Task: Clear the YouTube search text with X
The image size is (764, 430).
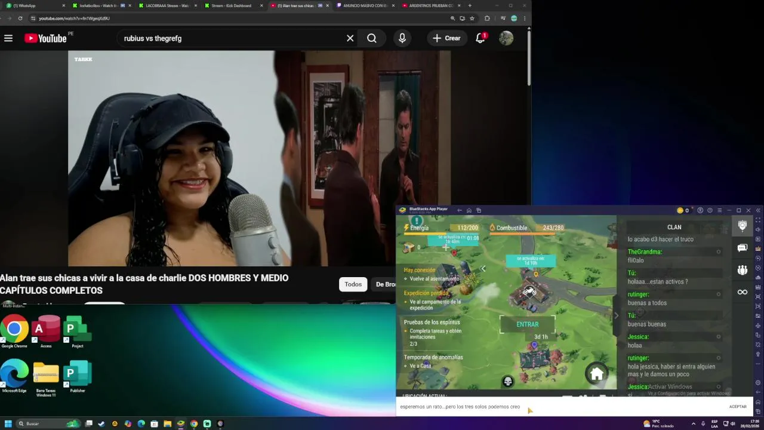Action: [350, 38]
